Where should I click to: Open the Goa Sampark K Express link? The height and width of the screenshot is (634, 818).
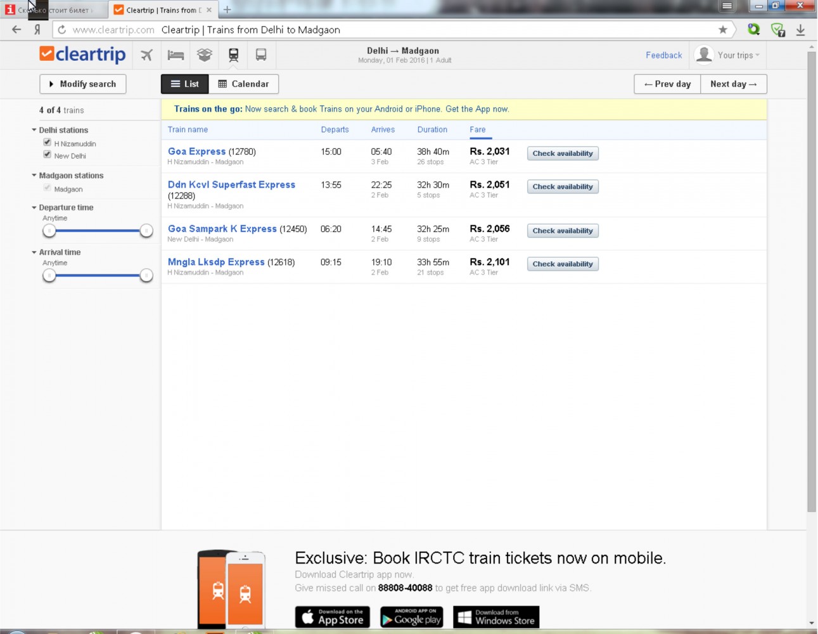[222, 229]
